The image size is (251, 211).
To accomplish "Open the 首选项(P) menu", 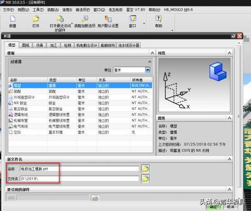I will (83, 10).
